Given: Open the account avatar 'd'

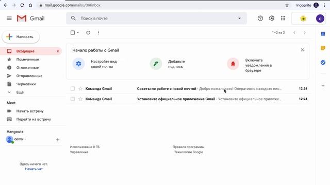Looking at the screenshot, I should tap(320, 18).
